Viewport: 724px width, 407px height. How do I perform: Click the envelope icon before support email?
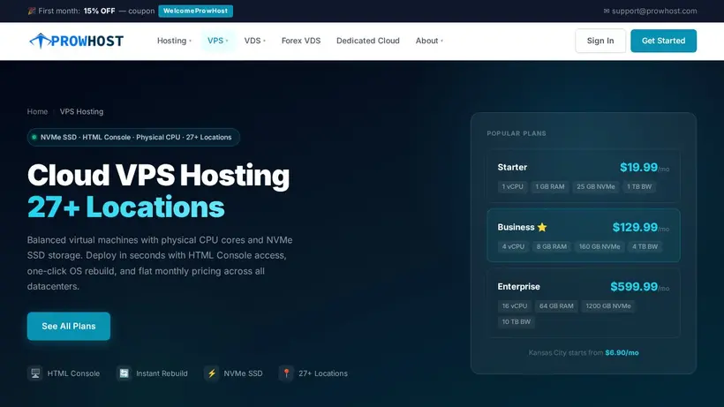[607, 11]
